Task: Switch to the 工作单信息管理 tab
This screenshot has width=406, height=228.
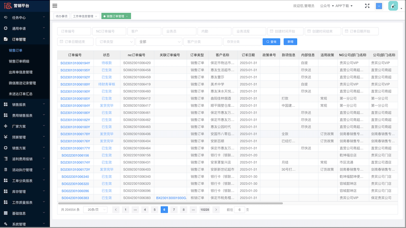Action: [x=83, y=16]
